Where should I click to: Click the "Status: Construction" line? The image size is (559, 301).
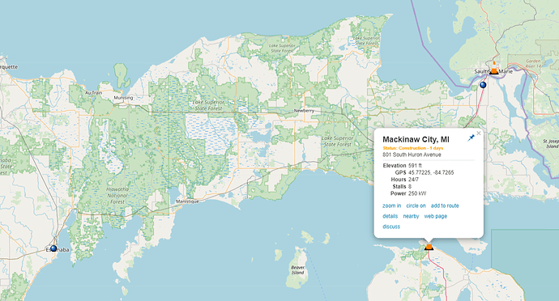point(413,148)
